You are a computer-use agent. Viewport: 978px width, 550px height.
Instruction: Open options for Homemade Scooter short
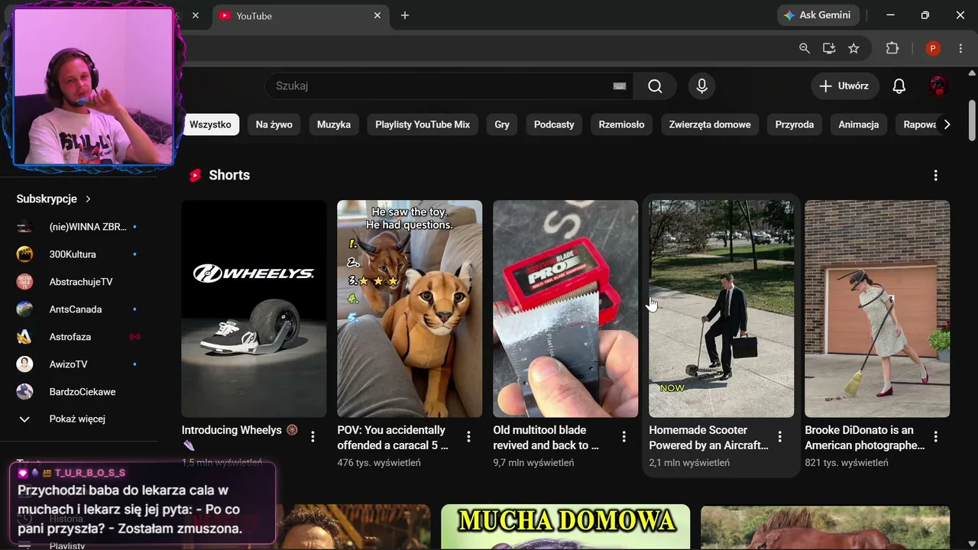780,437
